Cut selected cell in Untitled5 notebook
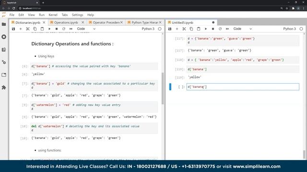The image size is (307, 172). tap(184, 29)
